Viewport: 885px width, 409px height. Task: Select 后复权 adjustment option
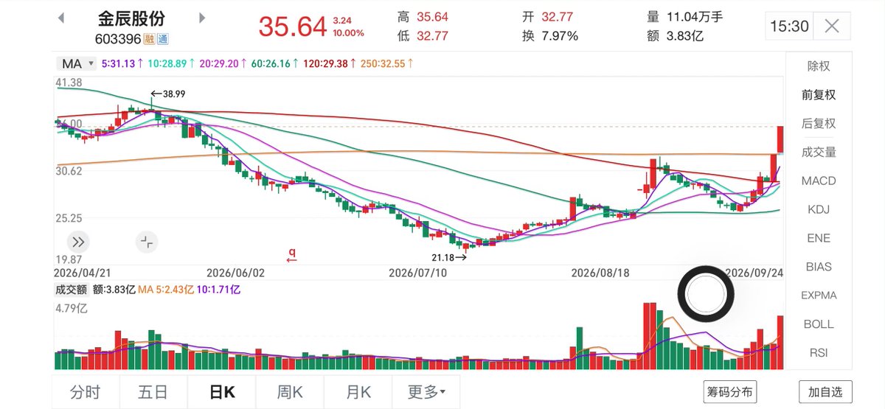[x=819, y=124]
